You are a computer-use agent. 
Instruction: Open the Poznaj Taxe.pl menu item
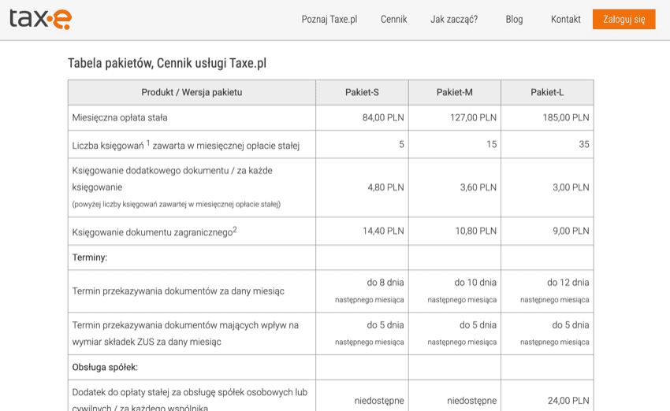tap(329, 20)
